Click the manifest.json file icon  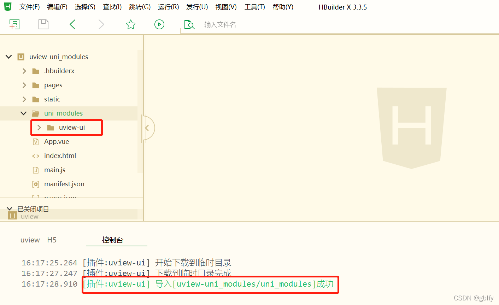coord(36,184)
